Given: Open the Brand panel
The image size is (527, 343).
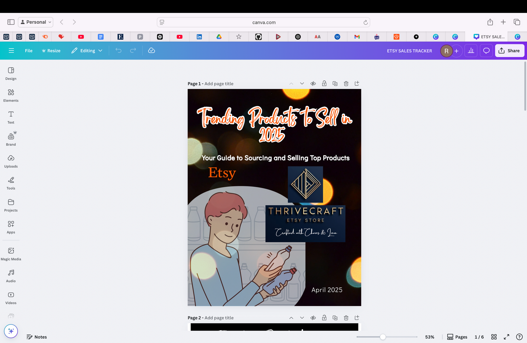Looking at the screenshot, I should pyautogui.click(x=11, y=140).
